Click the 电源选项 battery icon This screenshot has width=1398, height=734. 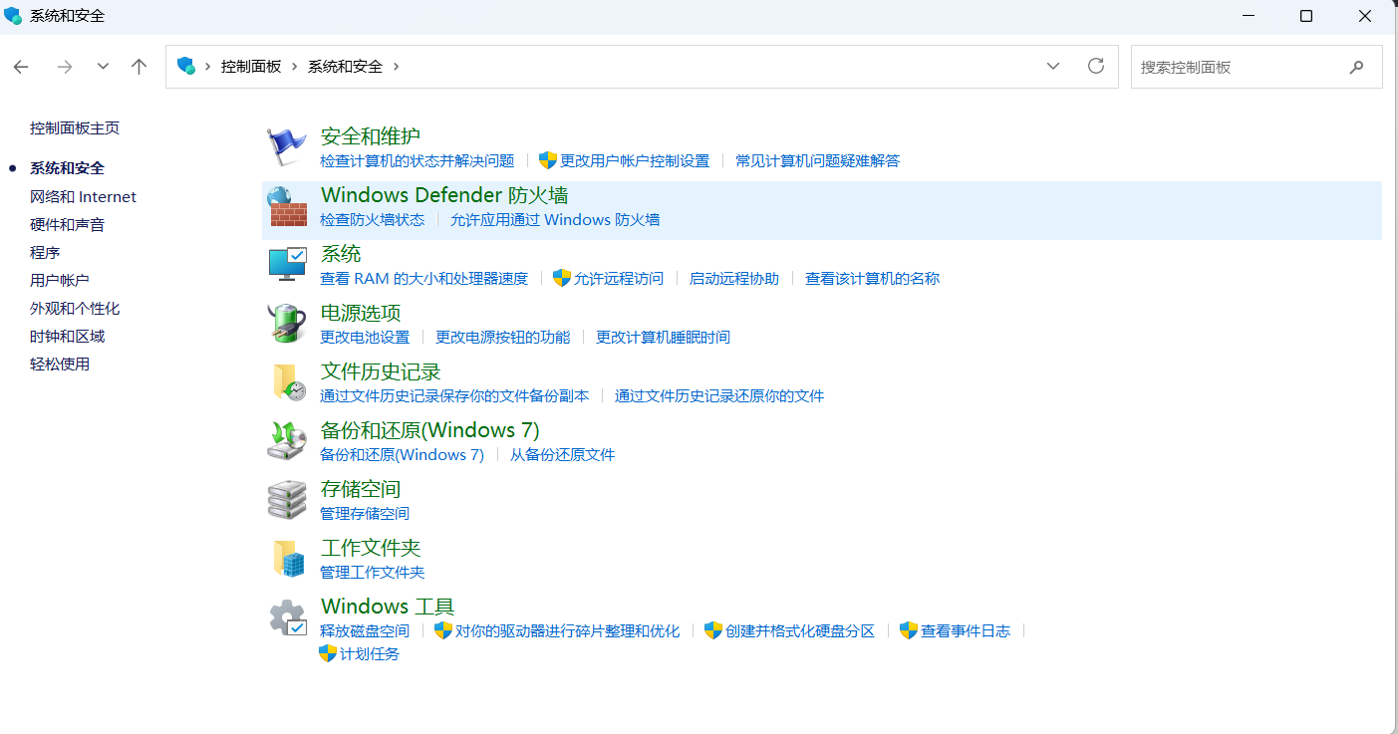(287, 324)
